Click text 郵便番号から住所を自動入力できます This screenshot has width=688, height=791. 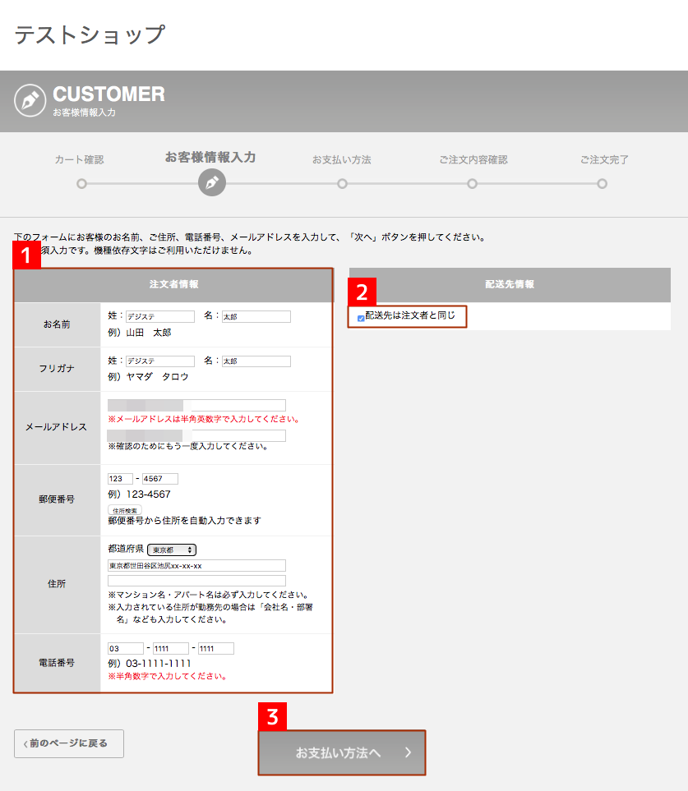pyautogui.click(x=184, y=521)
